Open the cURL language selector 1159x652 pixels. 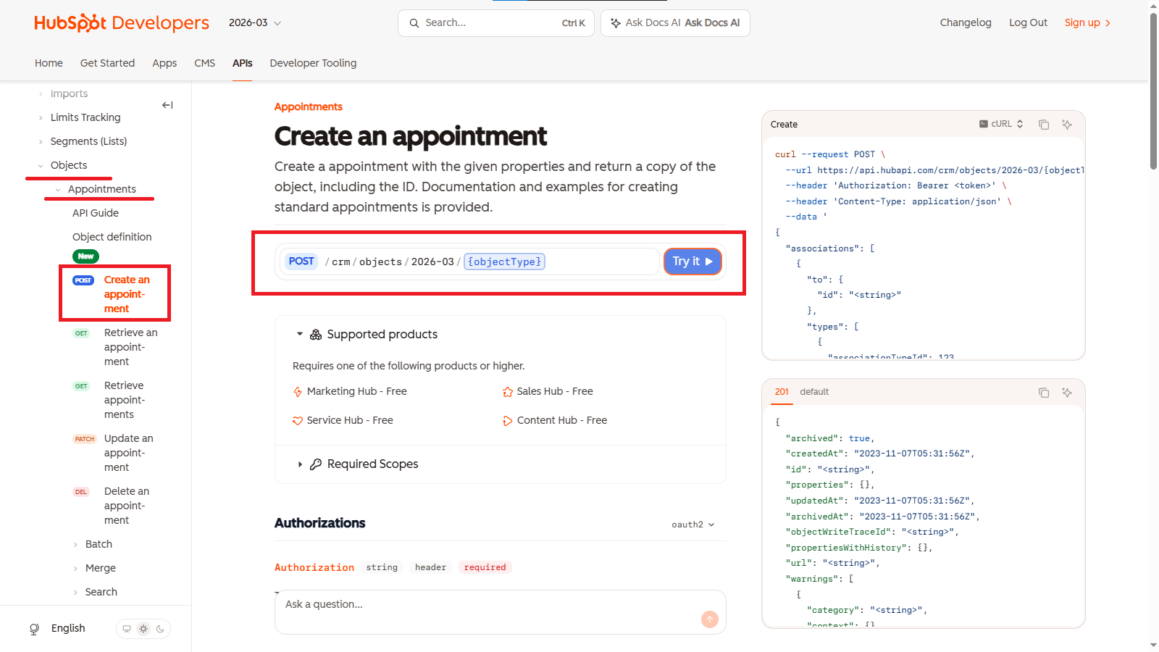(x=1001, y=124)
